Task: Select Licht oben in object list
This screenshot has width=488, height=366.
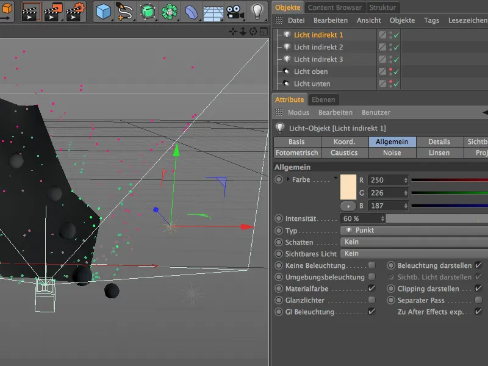Action: (x=310, y=71)
